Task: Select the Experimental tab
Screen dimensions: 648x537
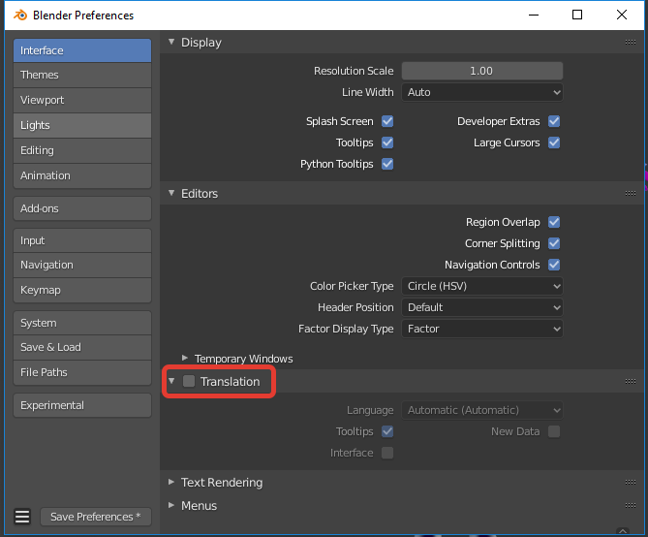Action: 82,405
